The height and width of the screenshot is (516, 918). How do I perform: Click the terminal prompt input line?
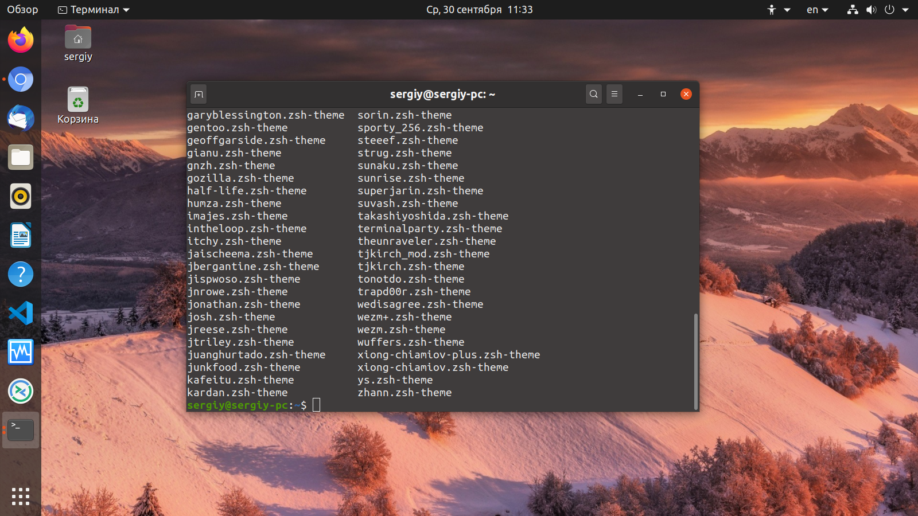pyautogui.click(x=442, y=405)
